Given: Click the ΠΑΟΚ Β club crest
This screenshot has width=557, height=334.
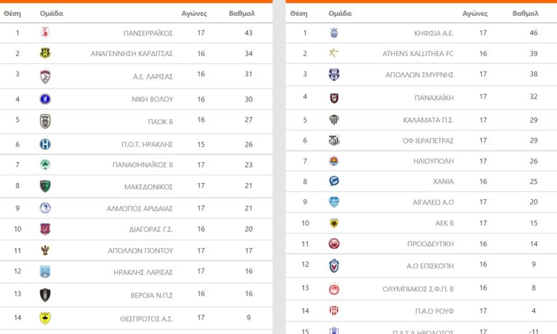Looking at the screenshot, I should (45, 120).
